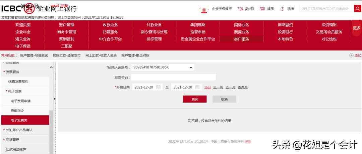Collapse the 发票服务 tree section
This screenshot has width=362, height=154.
[x=4, y=72]
